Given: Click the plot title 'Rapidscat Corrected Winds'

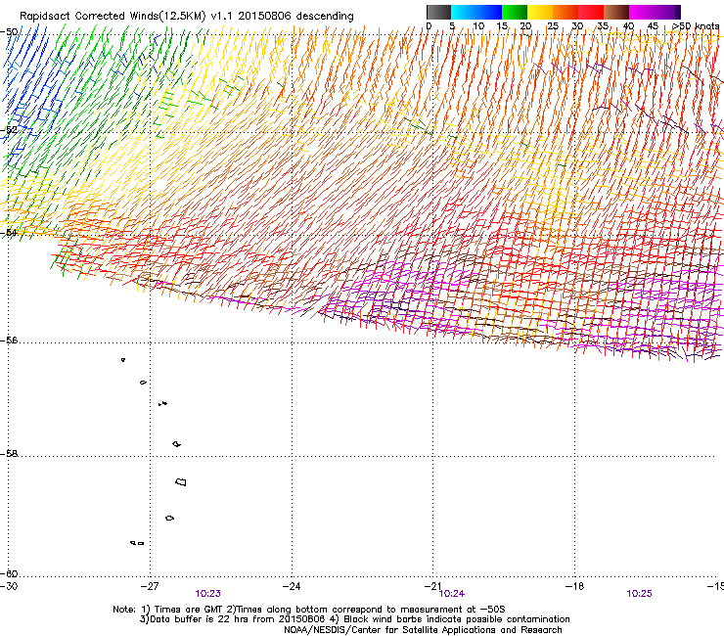Looking at the screenshot, I should pos(89,17).
